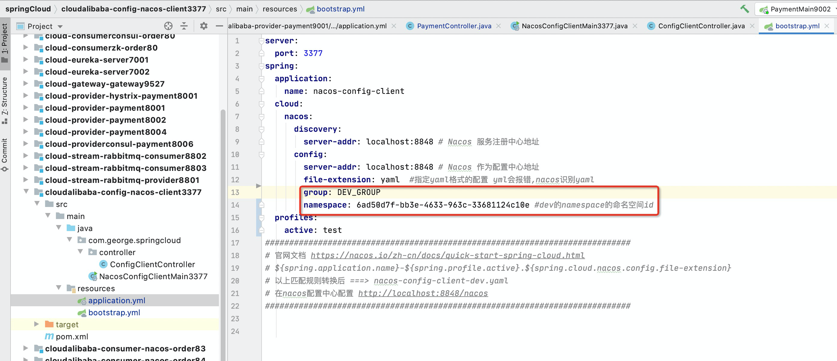Click the Build project hammer icon
Image resolution: width=837 pixels, height=361 pixels.
point(744,9)
